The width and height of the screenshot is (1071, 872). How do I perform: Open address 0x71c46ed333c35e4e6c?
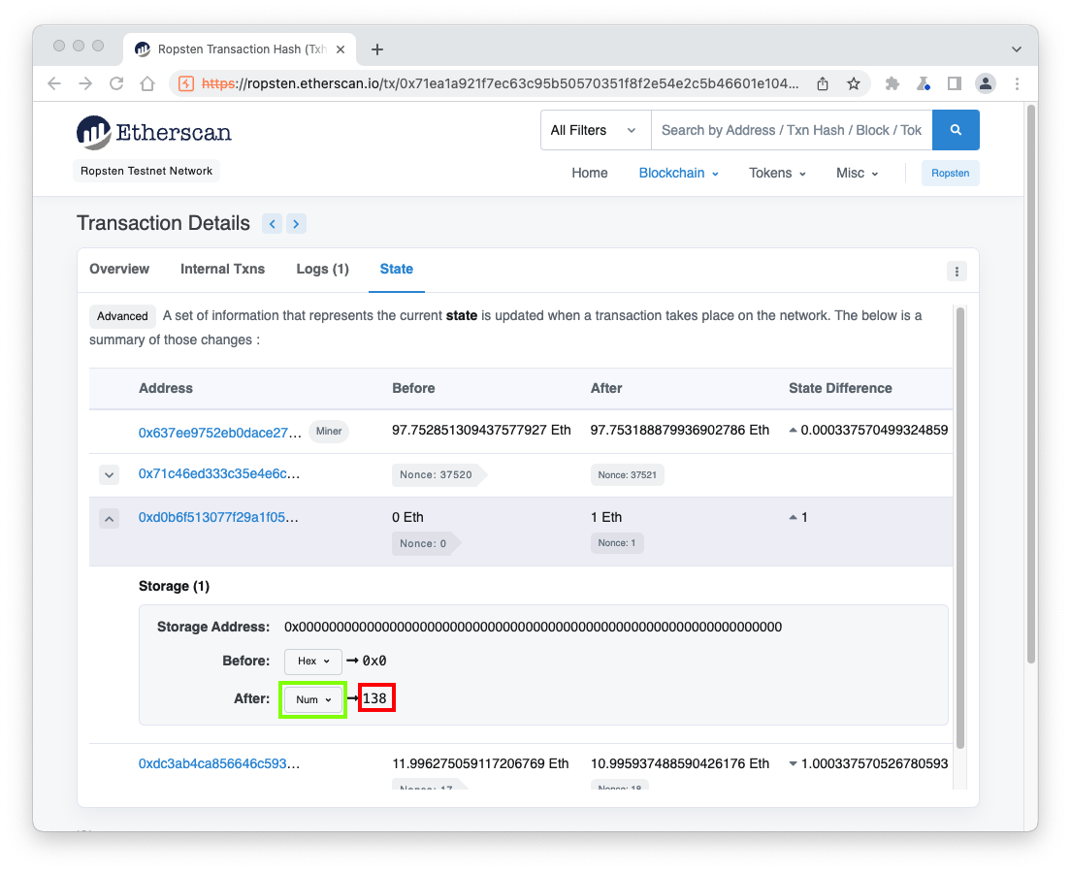(218, 474)
